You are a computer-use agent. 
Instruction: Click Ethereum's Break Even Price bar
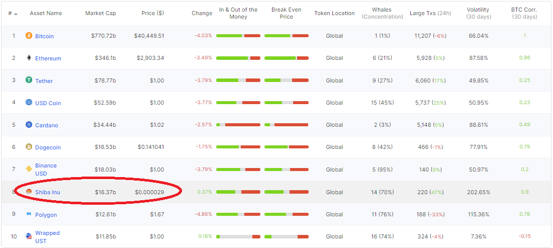[287, 58]
